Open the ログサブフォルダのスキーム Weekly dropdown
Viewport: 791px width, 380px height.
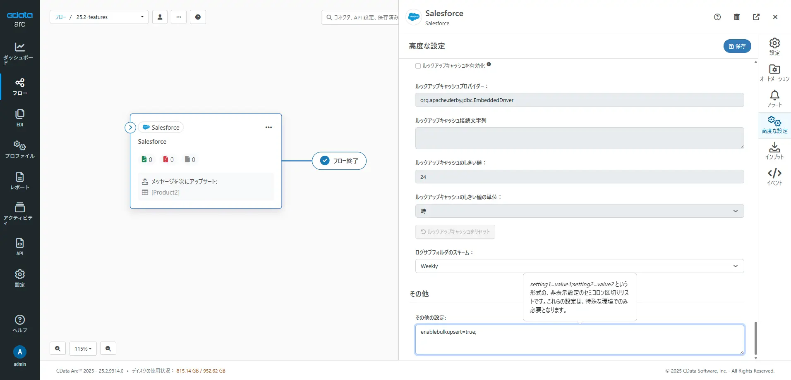[579, 266]
